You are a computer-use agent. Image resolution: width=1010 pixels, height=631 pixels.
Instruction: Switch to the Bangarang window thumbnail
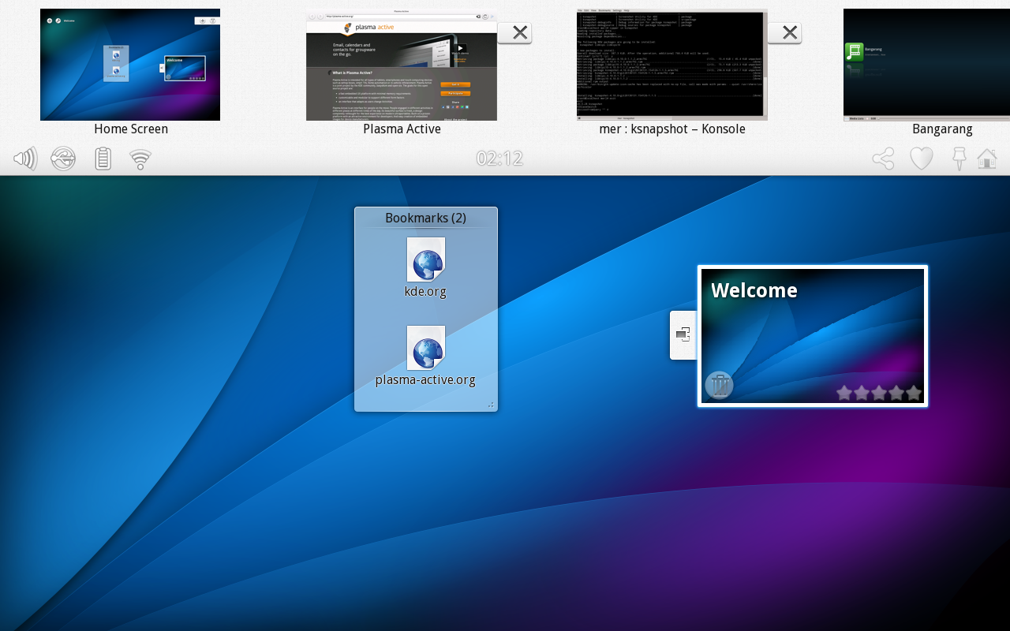(926, 65)
